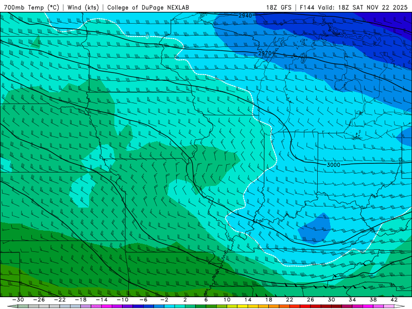Viewport: 412px width, 309px height.
Task: Click the '700mb Temp (°C)' title text
Action: point(31,7)
